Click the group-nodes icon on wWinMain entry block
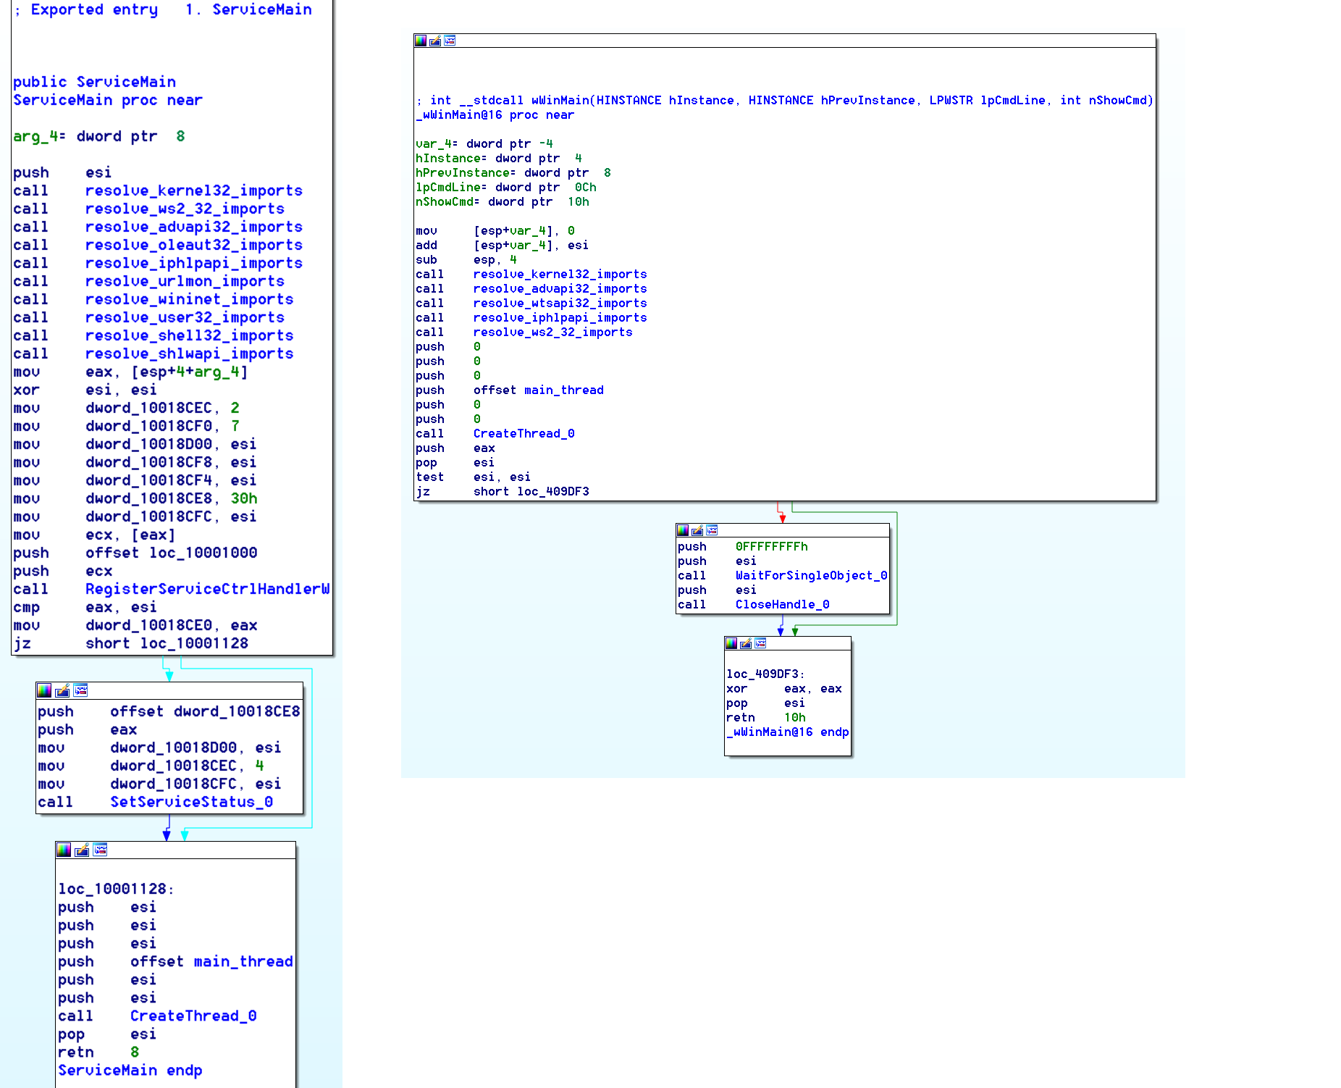The width and height of the screenshot is (1341, 1088). coord(450,41)
